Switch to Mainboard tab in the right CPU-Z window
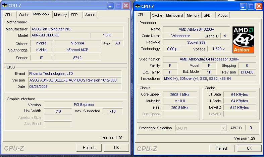264x157 pixels. tap(174, 15)
